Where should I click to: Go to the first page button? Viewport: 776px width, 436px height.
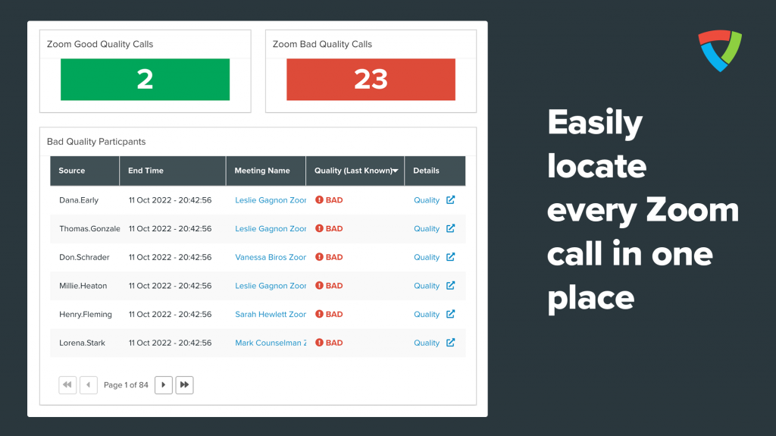[67, 385]
